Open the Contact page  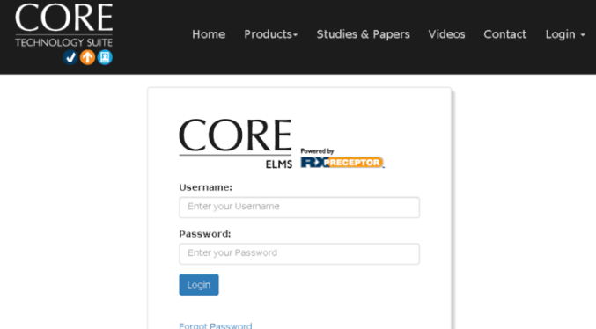coord(504,34)
